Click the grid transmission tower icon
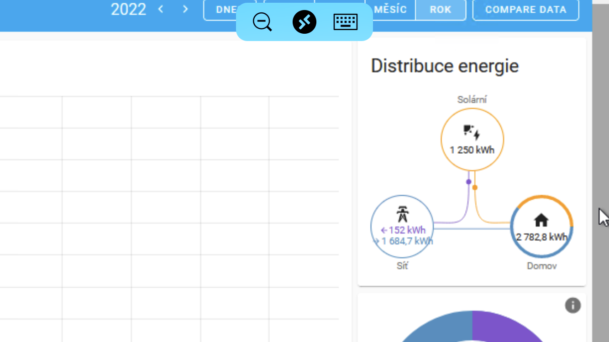609x342 pixels. 402,214
